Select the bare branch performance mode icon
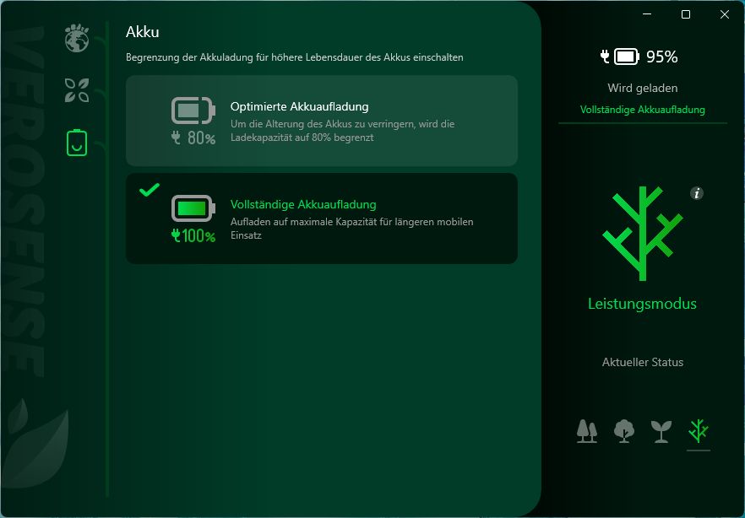This screenshot has width=745, height=518. [x=698, y=431]
